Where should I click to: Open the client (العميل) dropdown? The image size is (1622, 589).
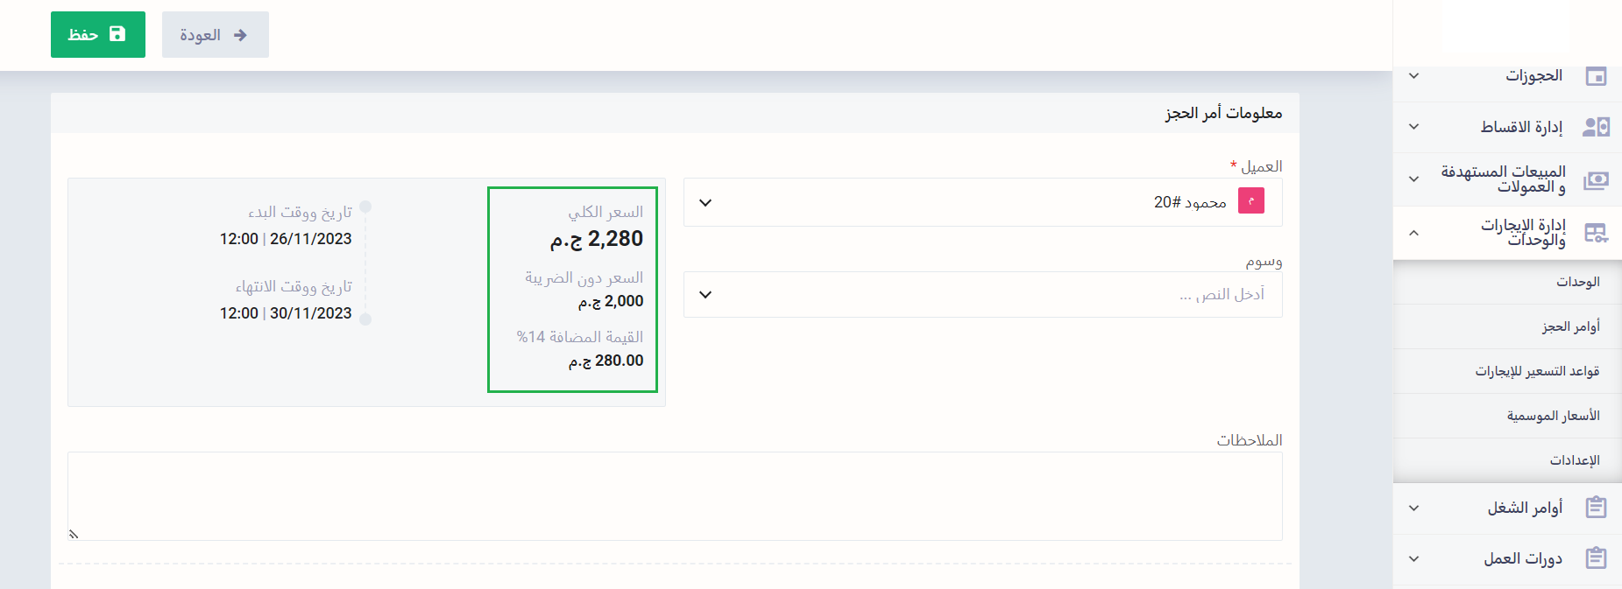(982, 202)
